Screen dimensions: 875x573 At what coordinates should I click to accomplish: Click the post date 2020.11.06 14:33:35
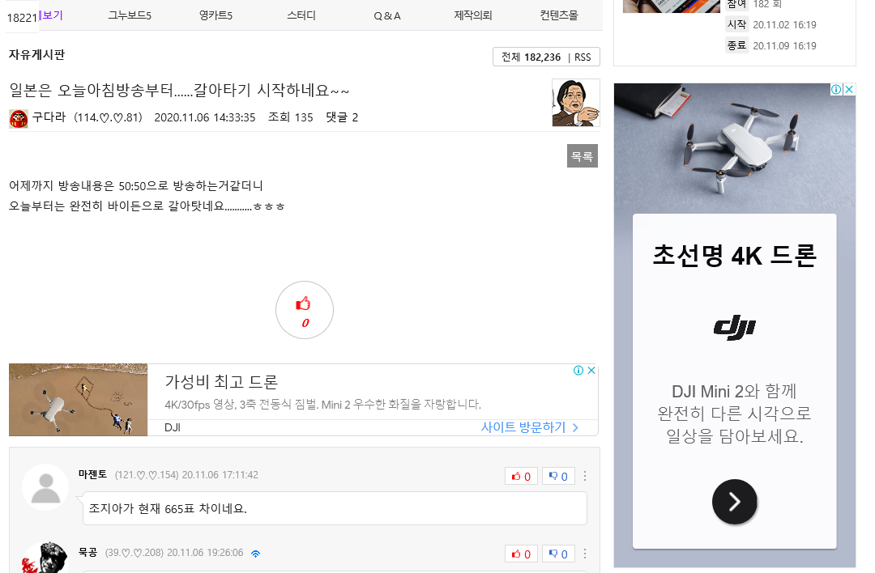pos(205,117)
